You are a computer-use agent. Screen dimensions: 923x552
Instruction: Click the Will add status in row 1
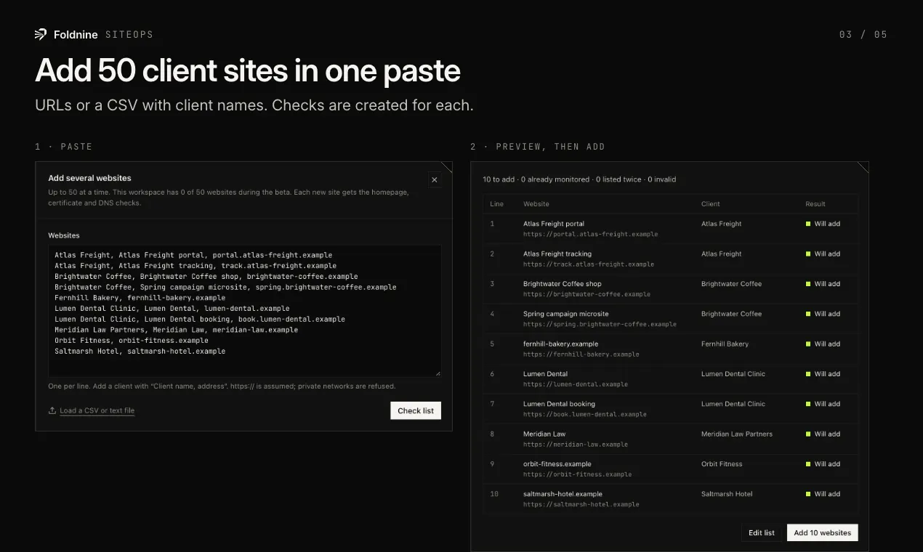[x=823, y=224]
